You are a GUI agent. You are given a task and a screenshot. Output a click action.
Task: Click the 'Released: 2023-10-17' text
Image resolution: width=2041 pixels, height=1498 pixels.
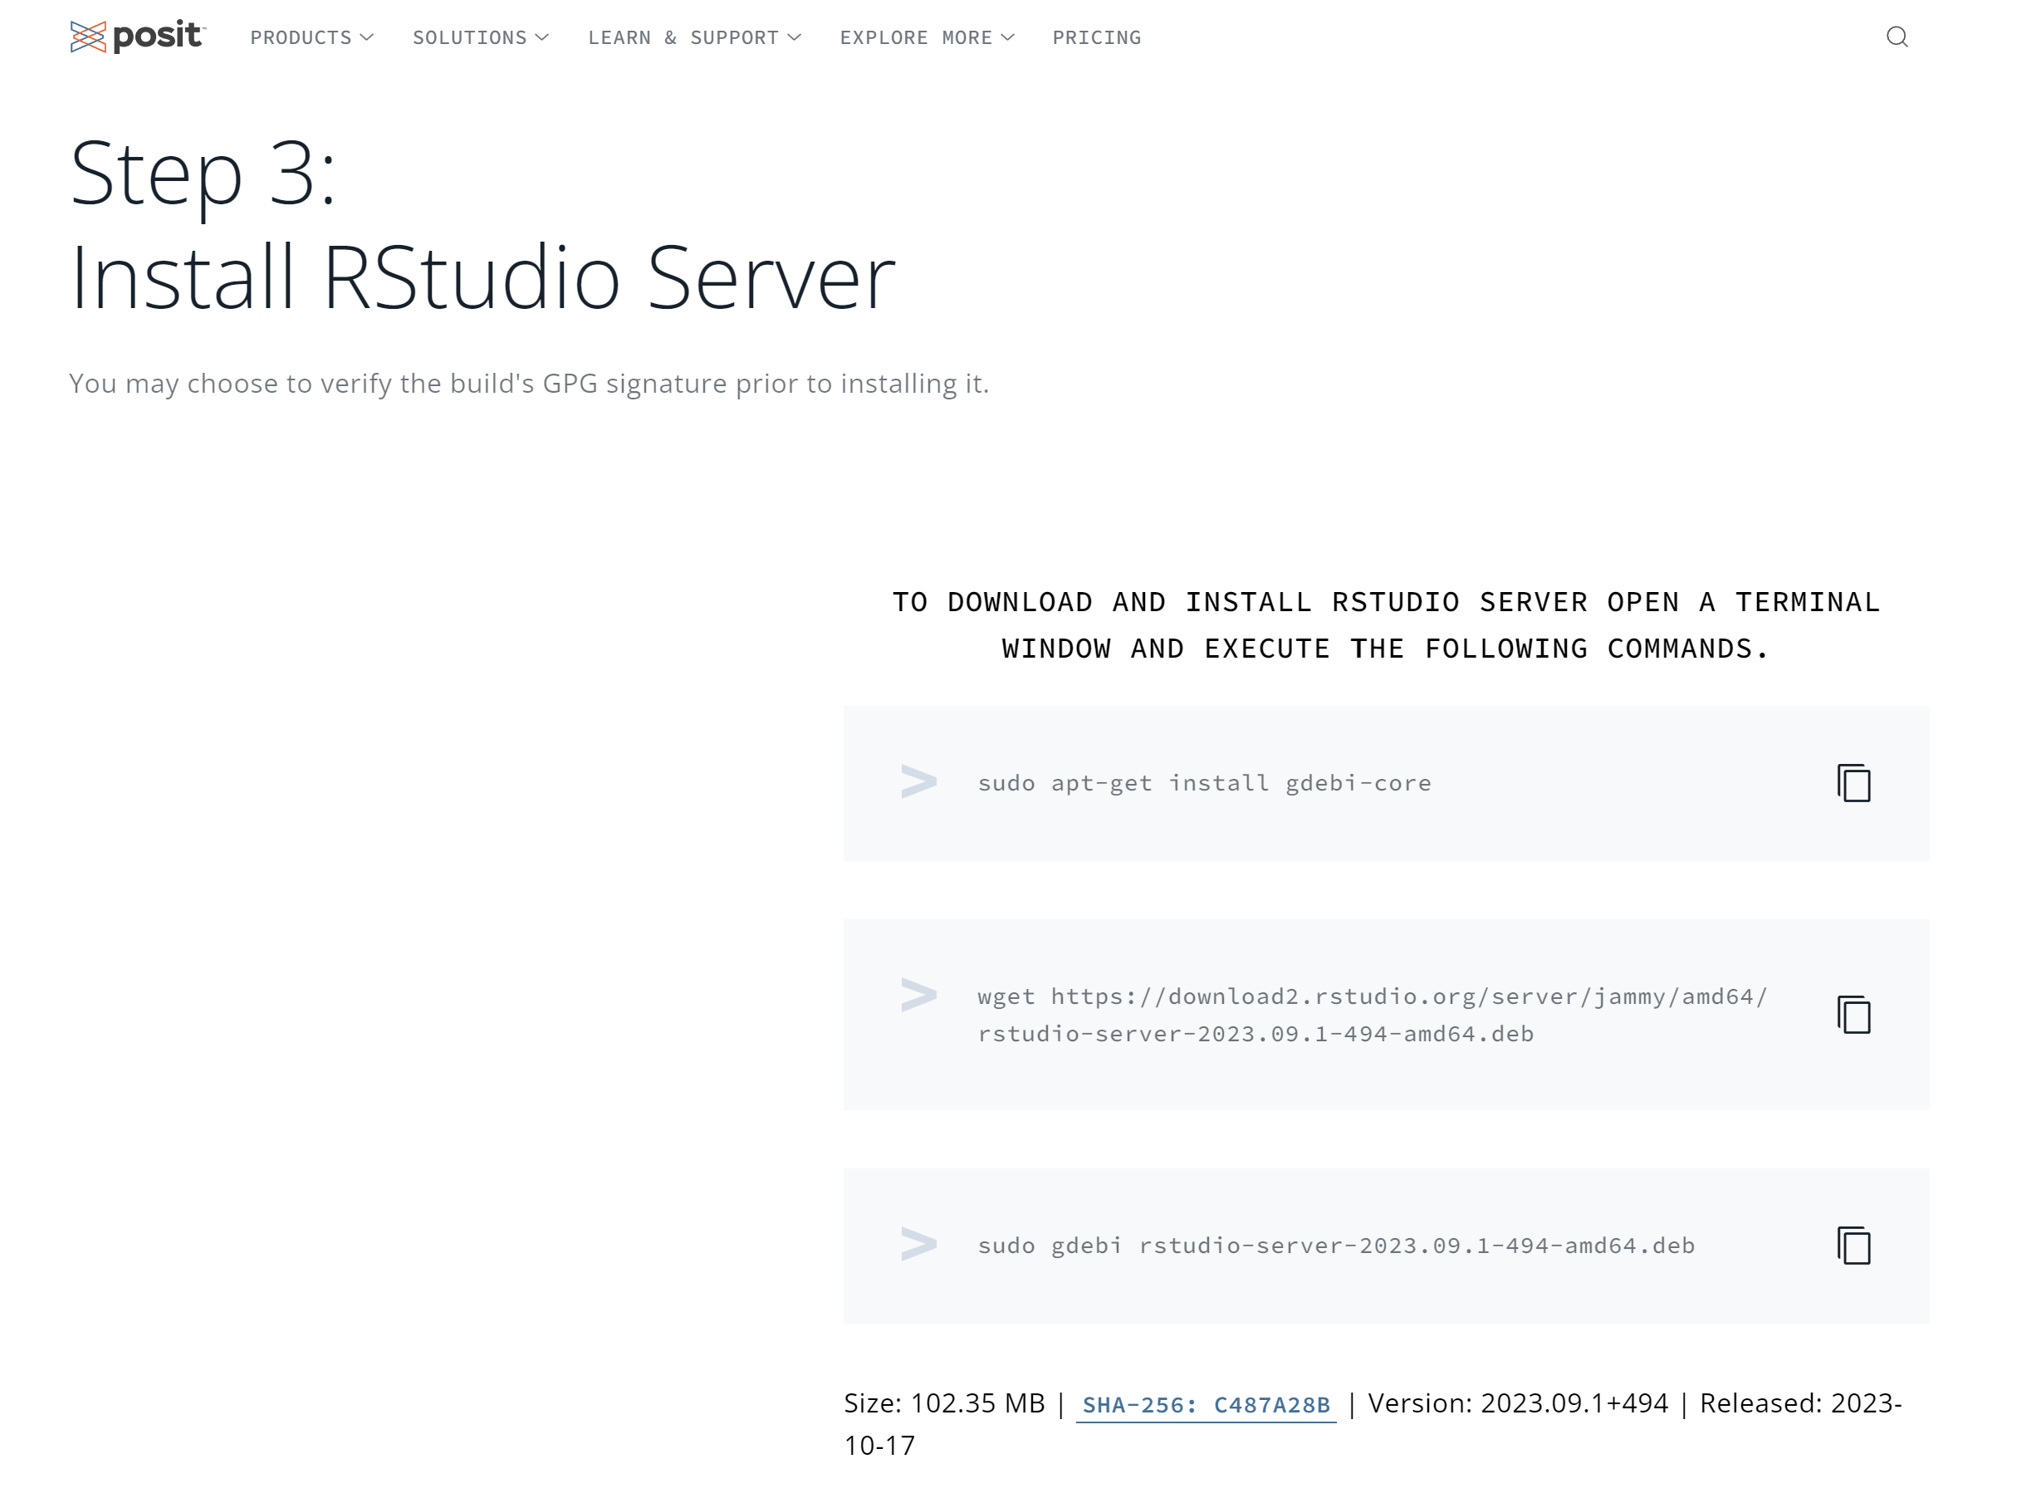1373,1425
